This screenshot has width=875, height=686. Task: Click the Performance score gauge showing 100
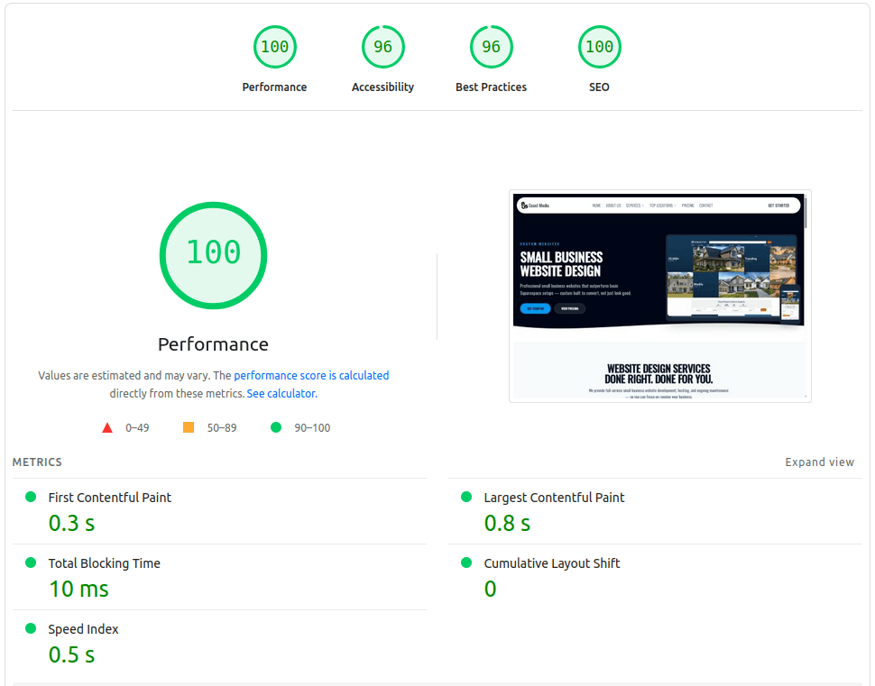[x=274, y=47]
